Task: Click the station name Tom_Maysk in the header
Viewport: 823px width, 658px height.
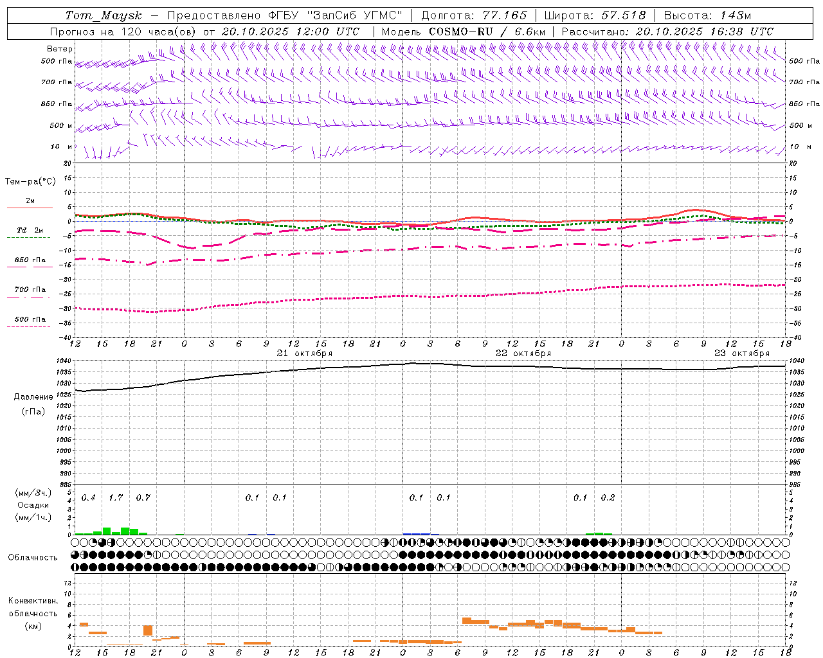Action: [104, 15]
